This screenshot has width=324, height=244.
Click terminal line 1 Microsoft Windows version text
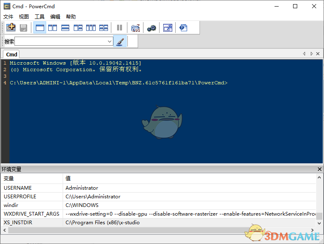pos(75,63)
